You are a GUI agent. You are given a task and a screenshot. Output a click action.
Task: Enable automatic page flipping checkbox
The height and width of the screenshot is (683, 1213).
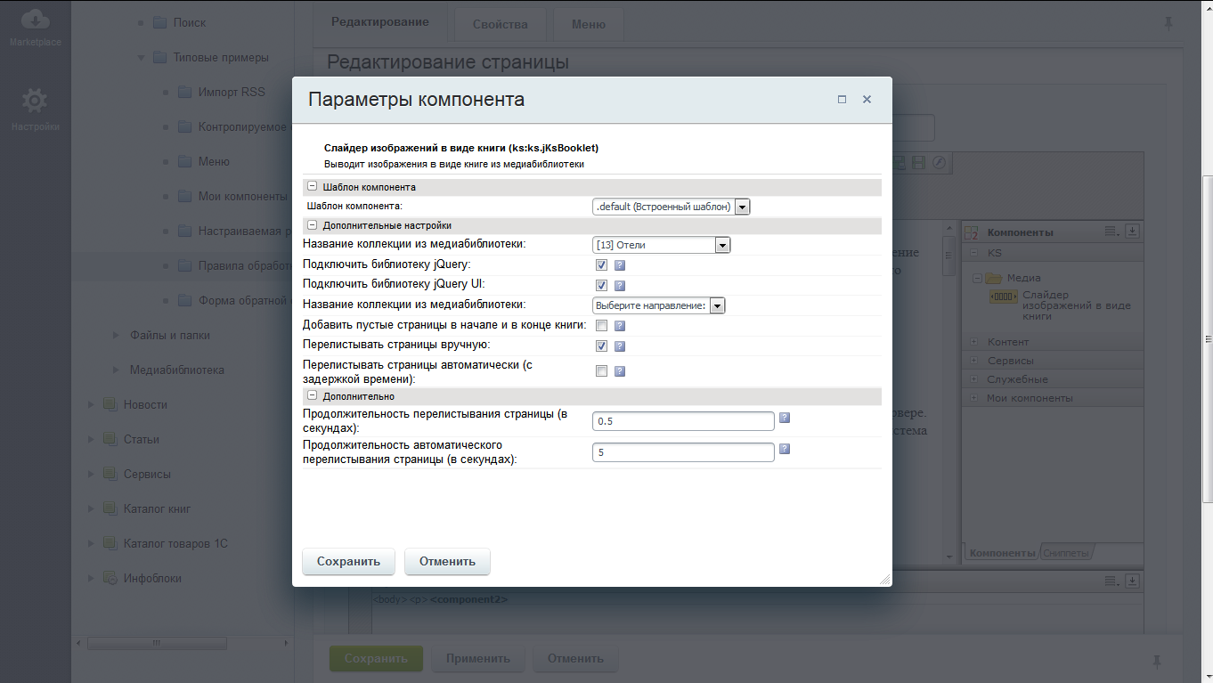[602, 371]
